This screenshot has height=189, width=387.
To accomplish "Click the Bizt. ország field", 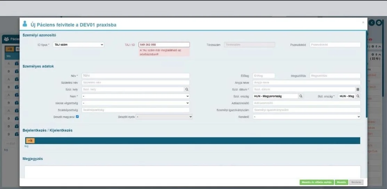I will (x=347, y=96).
